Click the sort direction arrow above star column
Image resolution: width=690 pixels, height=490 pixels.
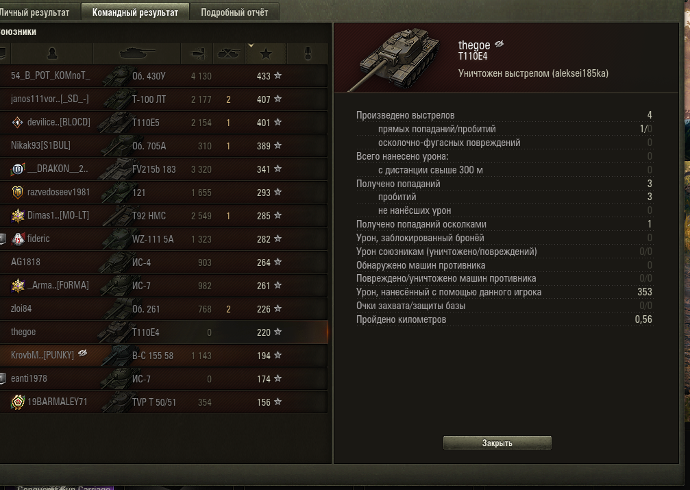point(251,45)
